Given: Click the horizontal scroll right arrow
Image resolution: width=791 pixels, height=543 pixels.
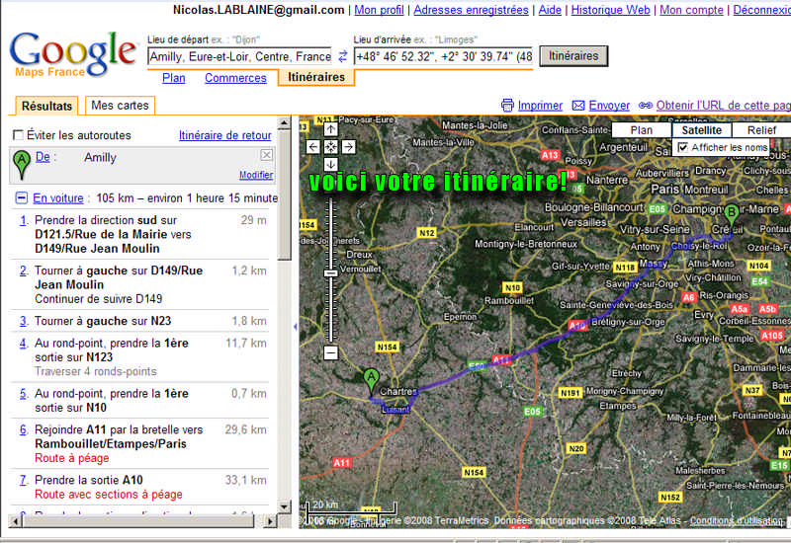Looking at the screenshot, I should click(270, 521).
